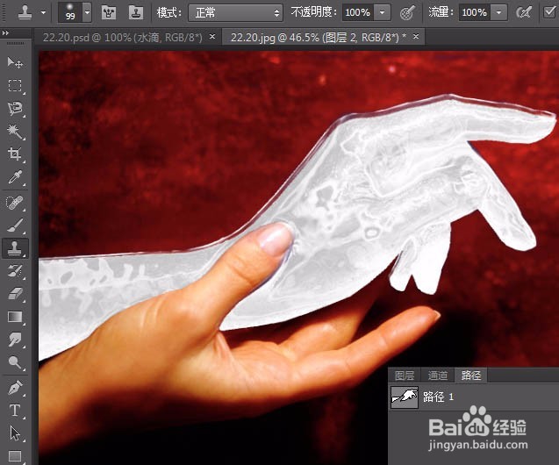The width and height of the screenshot is (559, 465).
Task: Open flow slider dropdown arrow
Action: [x=498, y=13]
